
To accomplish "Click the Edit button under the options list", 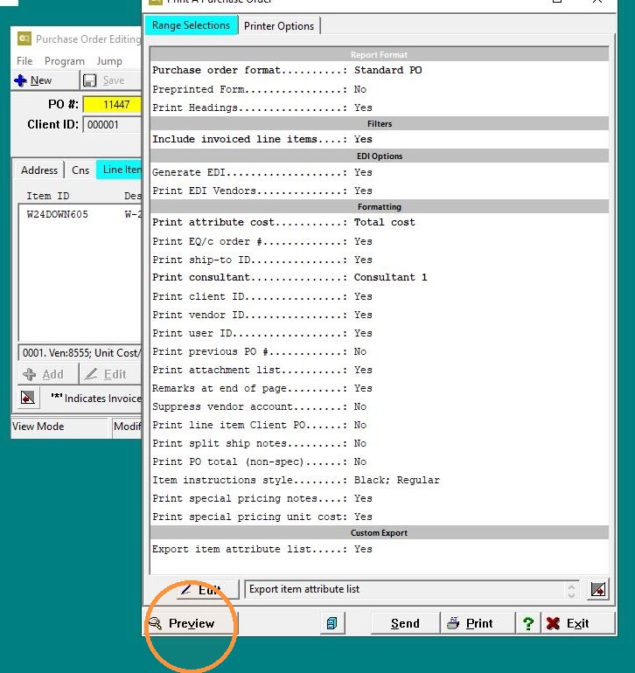I will click(x=207, y=589).
